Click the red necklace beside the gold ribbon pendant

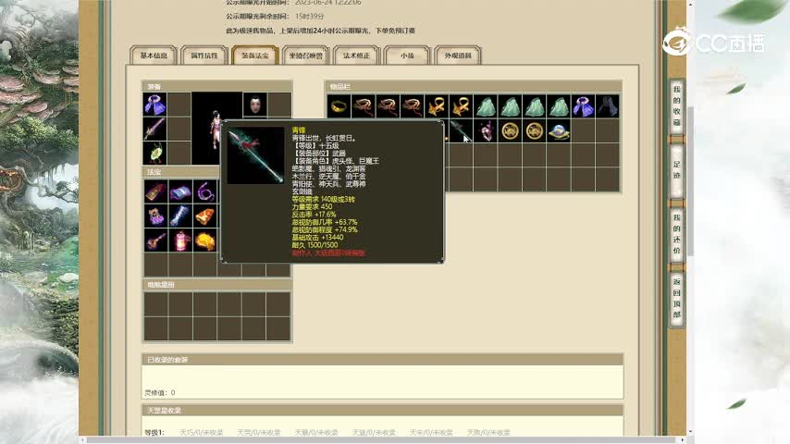413,106
